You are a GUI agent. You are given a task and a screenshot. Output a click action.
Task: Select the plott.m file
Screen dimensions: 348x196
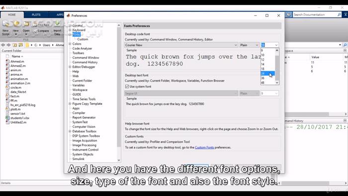15,109
